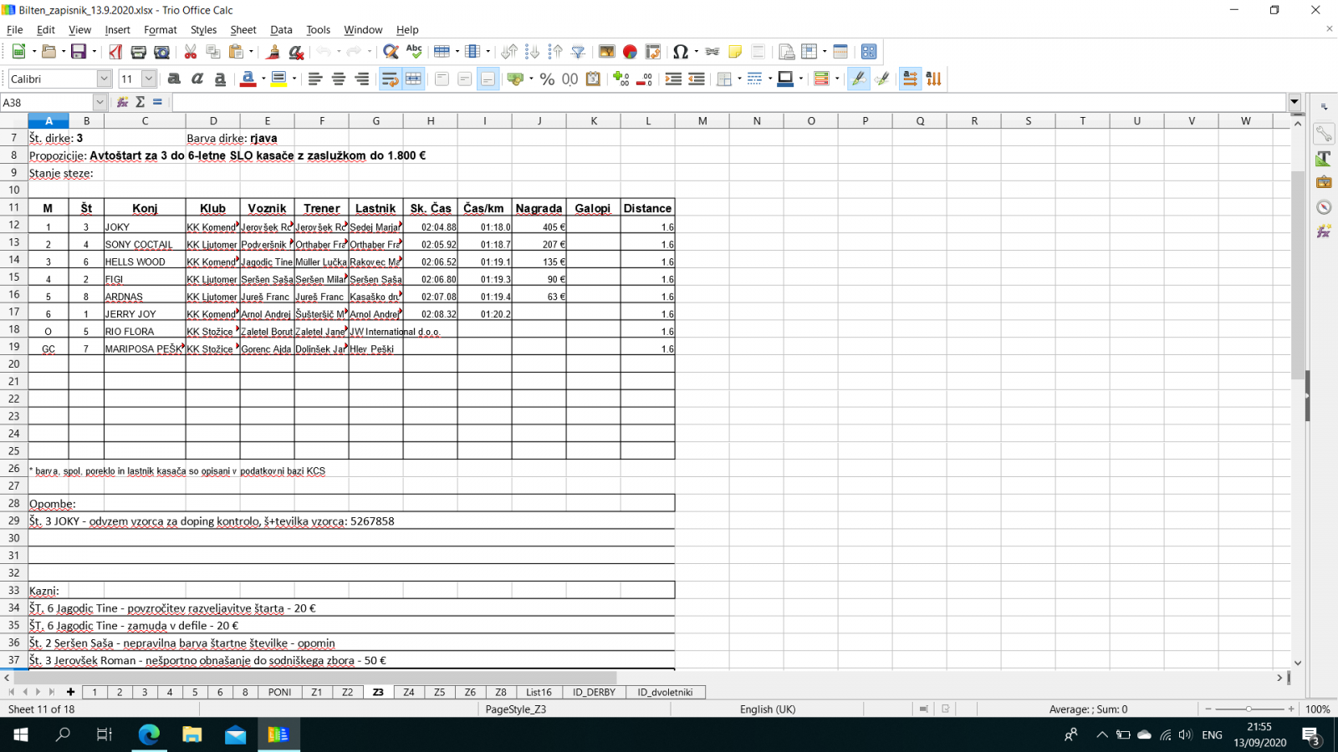Image resolution: width=1338 pixels, height=752 pixels.
Task: Toggle Wrap Text for cells
Action: point(390,79)
